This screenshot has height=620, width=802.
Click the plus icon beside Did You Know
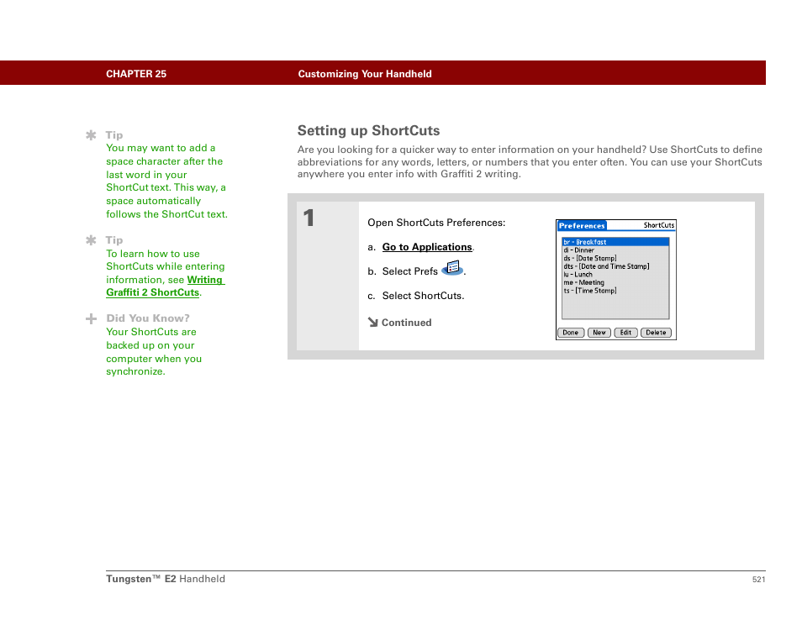(x=91, y=319)
